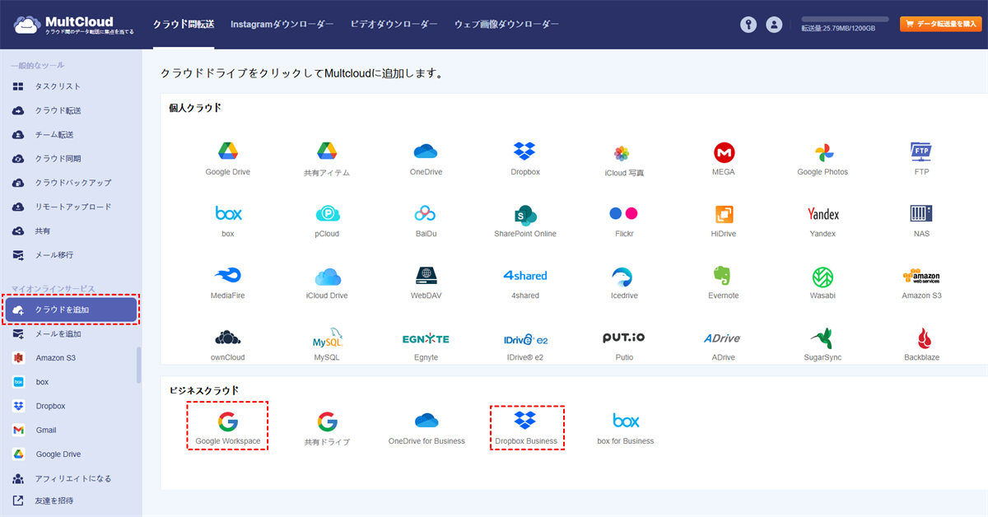The height and width of the screenshot is (517, 988).
Task: Select Wasabi storage icon
Action: point(823,276)
